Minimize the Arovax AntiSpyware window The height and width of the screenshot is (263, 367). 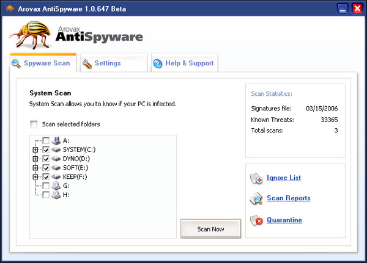click(343, 9)
